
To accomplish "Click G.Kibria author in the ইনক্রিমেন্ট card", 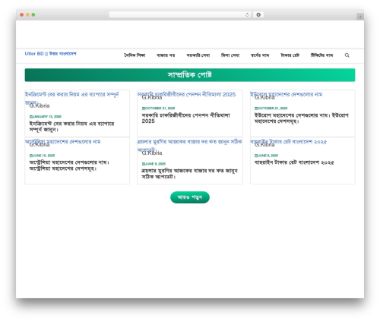I will click(x=40, y=105).
